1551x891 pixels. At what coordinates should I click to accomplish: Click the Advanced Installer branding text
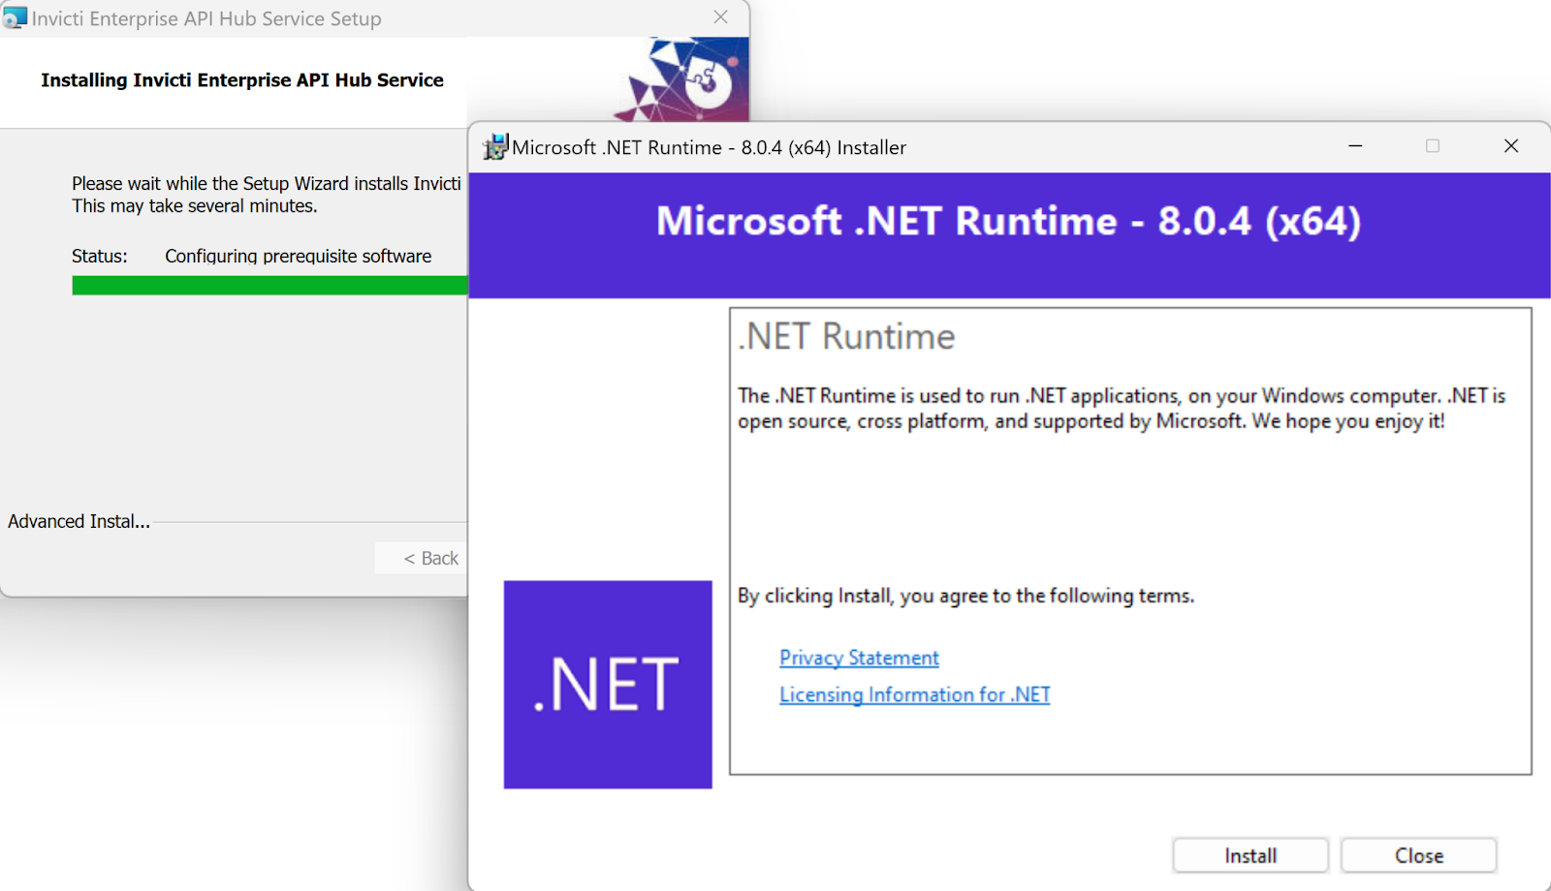pos(78,521)
